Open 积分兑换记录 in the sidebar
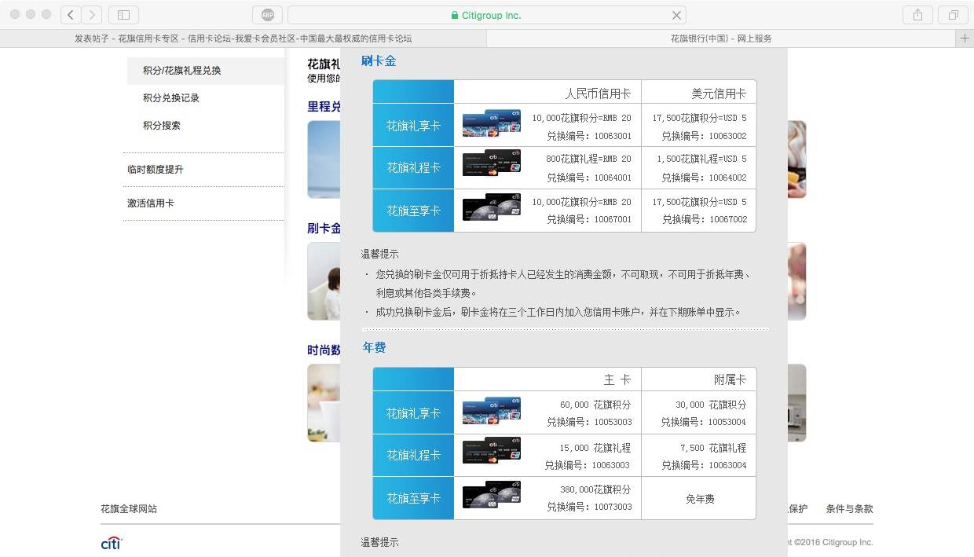Viewport: 974px width, 557px height. [x=171, y=98]
